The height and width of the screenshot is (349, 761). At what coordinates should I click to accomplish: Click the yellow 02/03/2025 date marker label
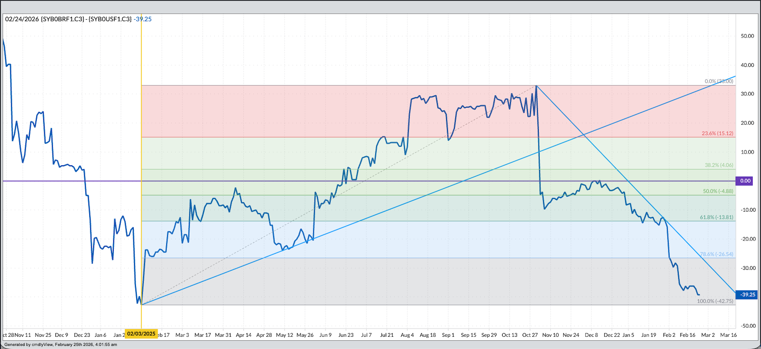click(x=141, y=334)
